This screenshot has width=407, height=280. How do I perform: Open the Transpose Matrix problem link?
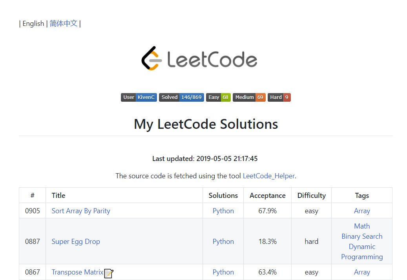[x=77, y=272]
